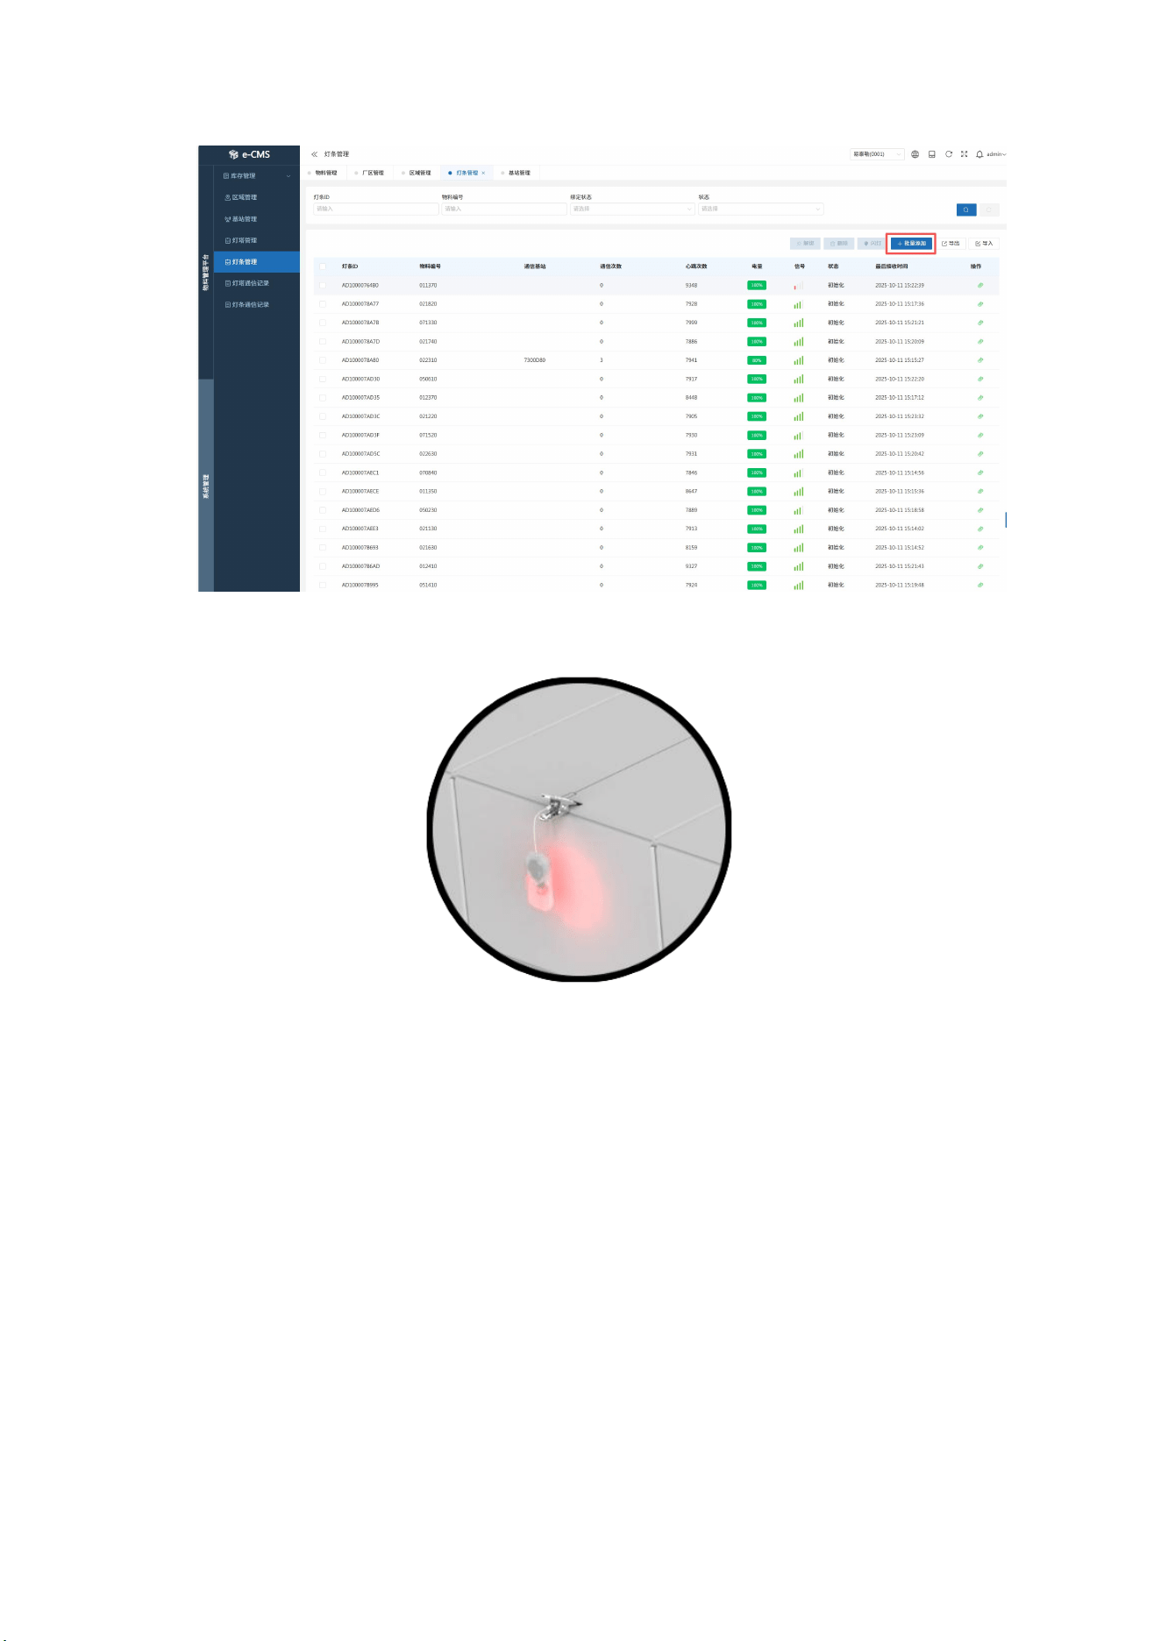Tick the checkbox for row AD100007AEC1

(x=323, y=472)
